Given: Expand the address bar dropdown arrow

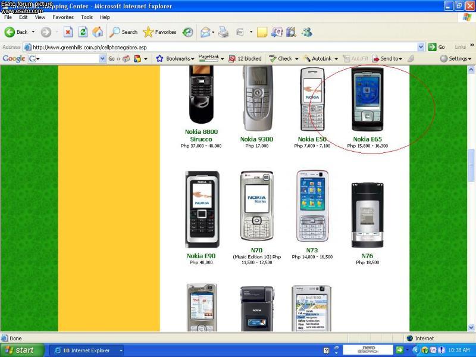Looking at the screenshot, I should pos(421,47).
